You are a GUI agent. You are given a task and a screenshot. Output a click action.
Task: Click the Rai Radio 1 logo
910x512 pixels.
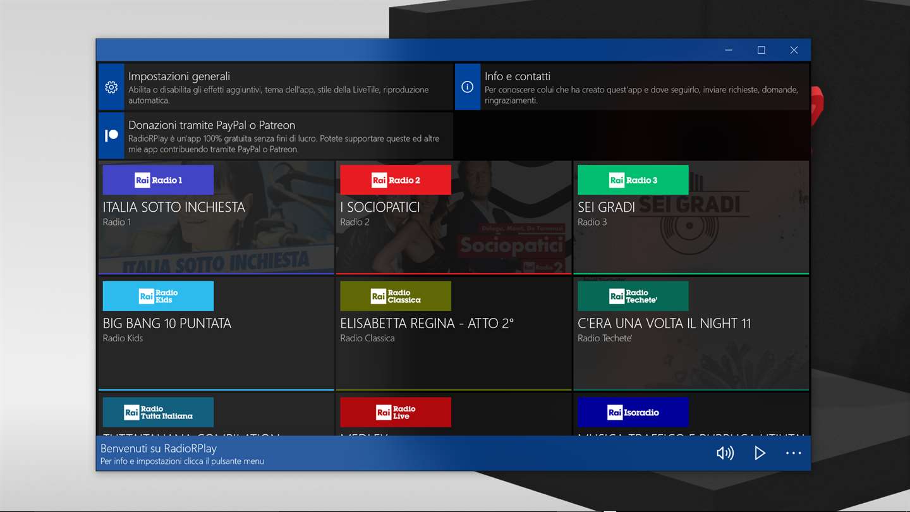point(158,180)
